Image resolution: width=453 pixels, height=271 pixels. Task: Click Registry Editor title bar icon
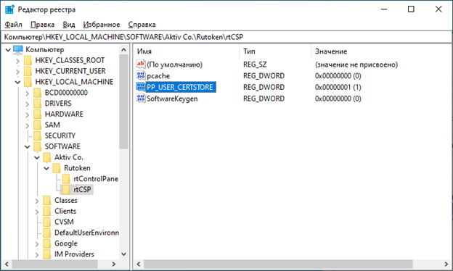pos(9,9)
